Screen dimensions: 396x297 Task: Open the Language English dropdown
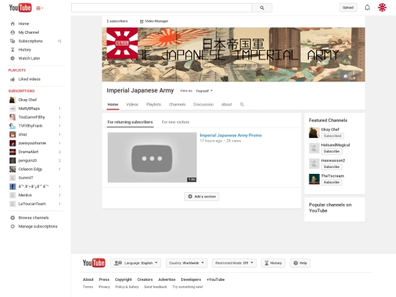(x=136, y=263)
